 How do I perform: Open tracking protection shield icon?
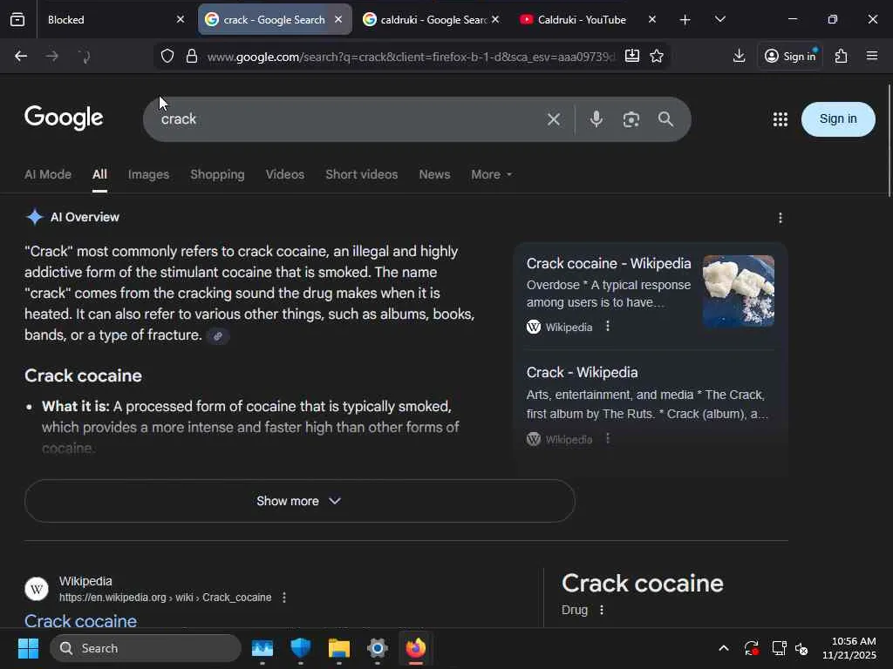(167, 56)
